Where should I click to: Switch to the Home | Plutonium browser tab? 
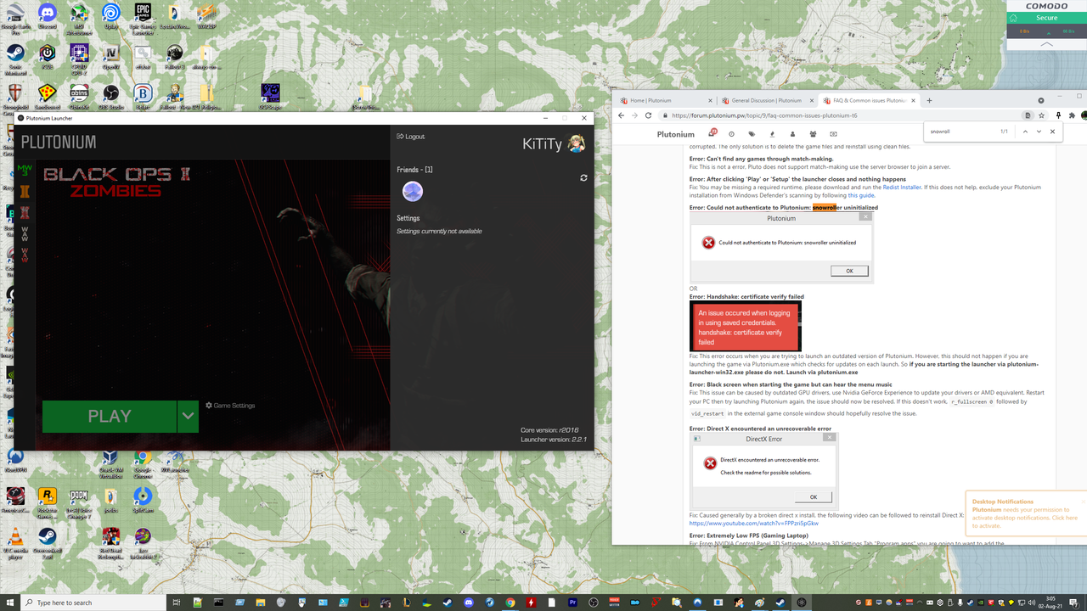point(664,100)
